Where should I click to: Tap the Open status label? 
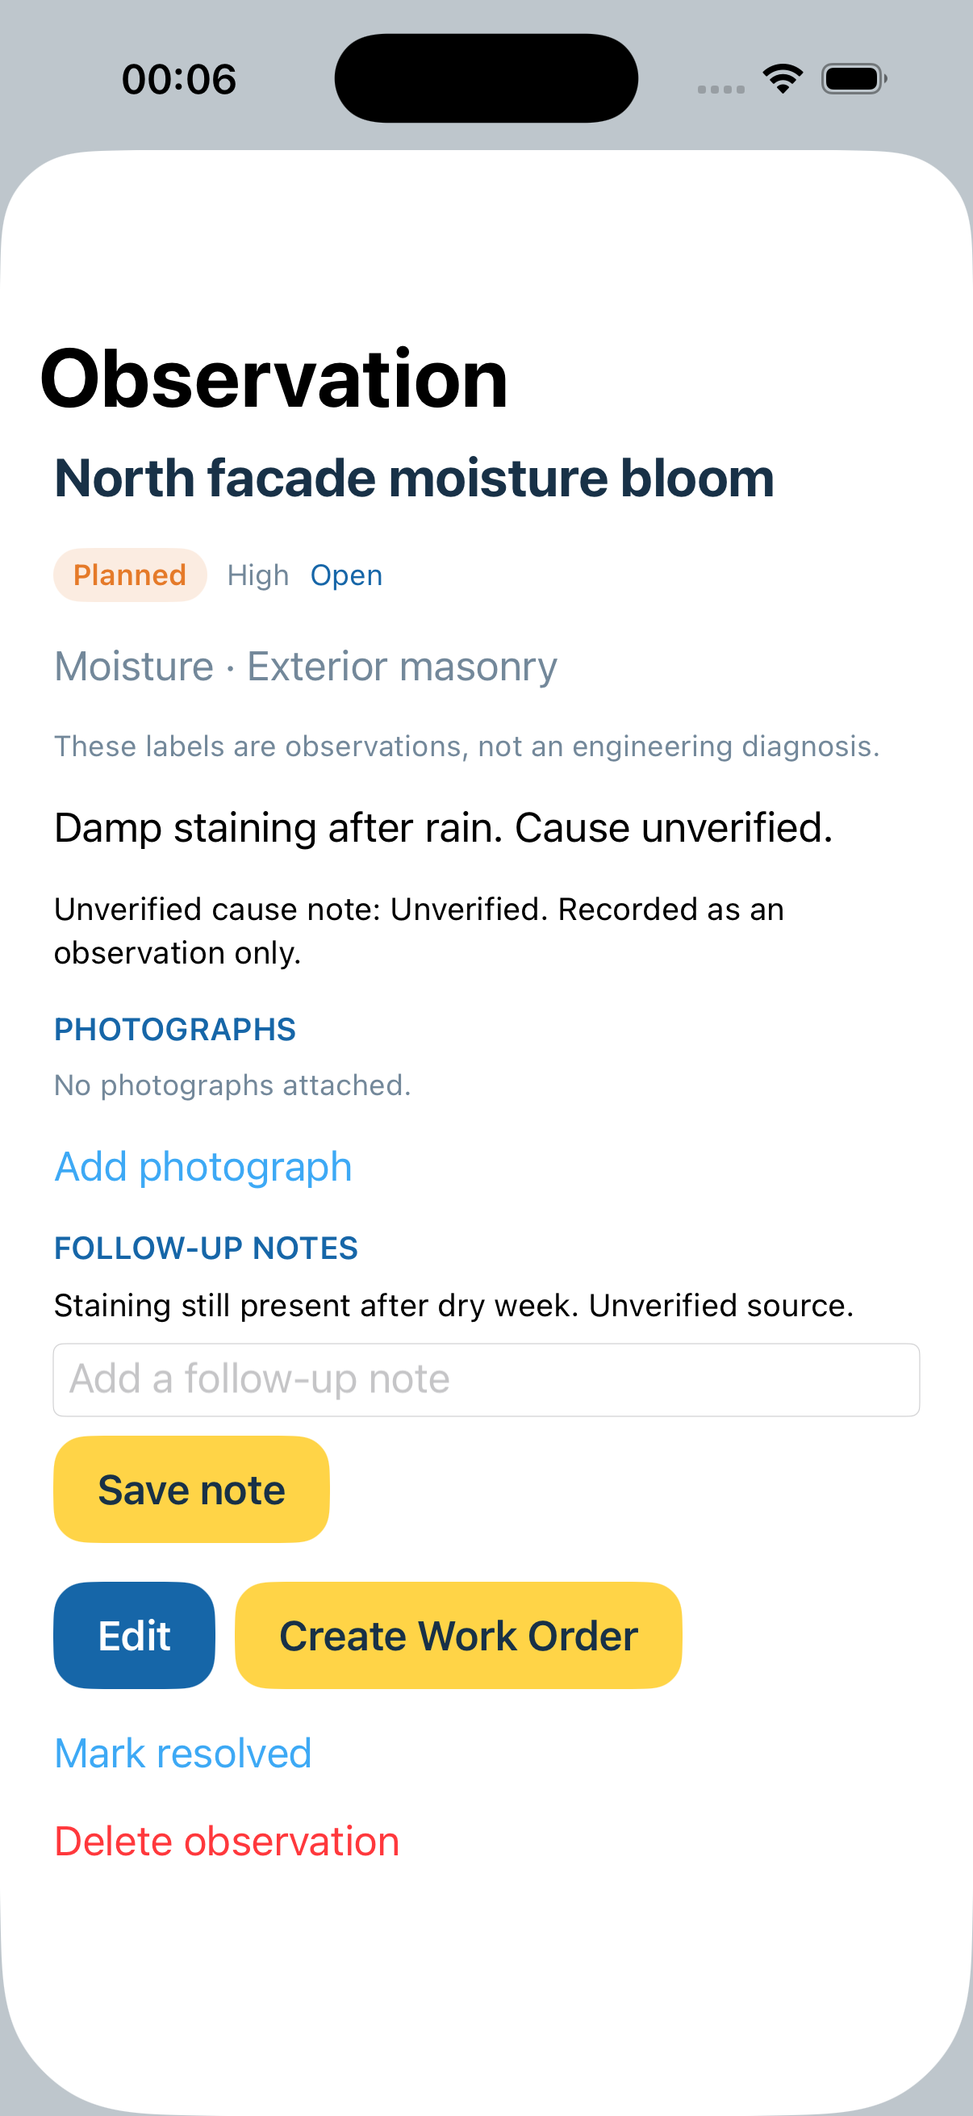(346, 575)
